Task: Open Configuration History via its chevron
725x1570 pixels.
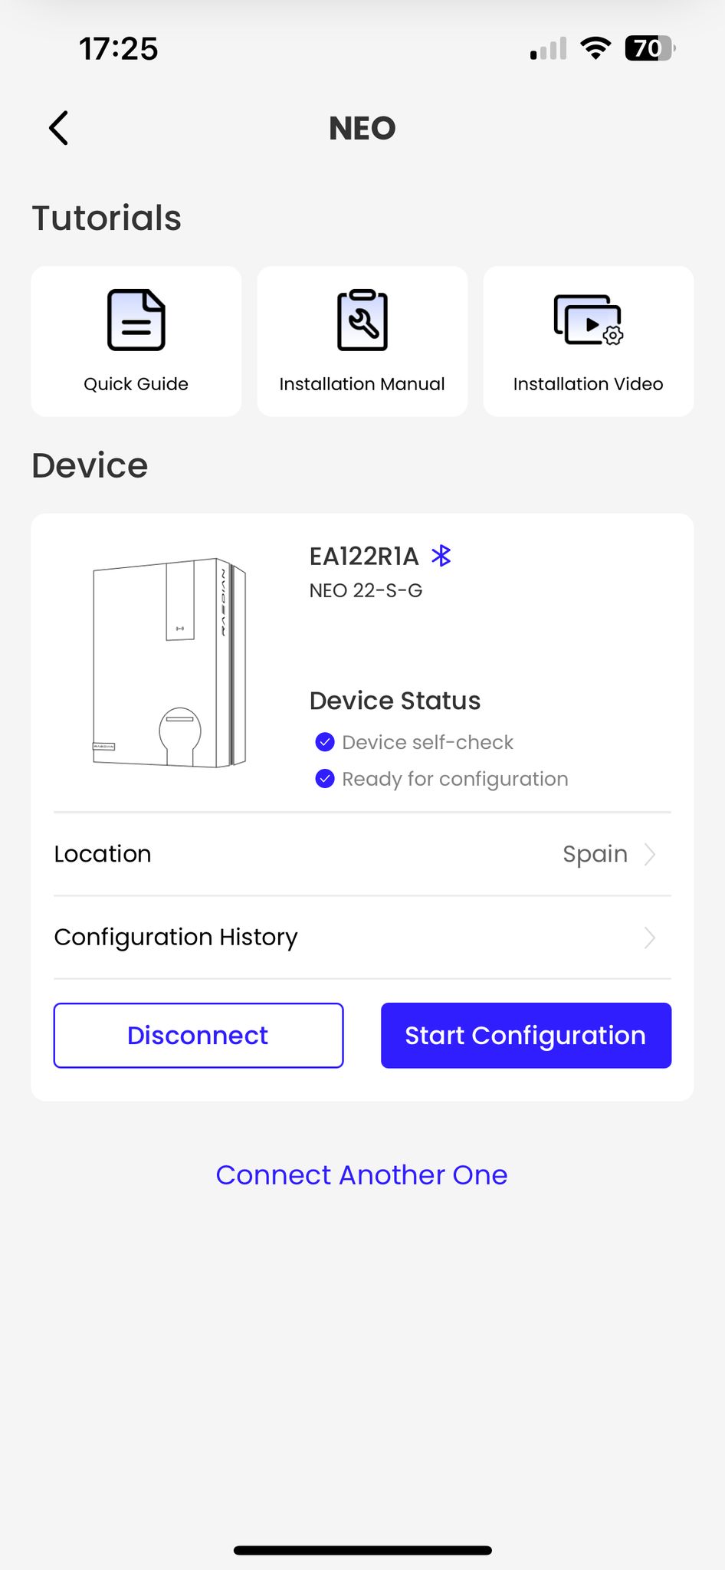Action: pyautogui.click(x=649, y=938)
